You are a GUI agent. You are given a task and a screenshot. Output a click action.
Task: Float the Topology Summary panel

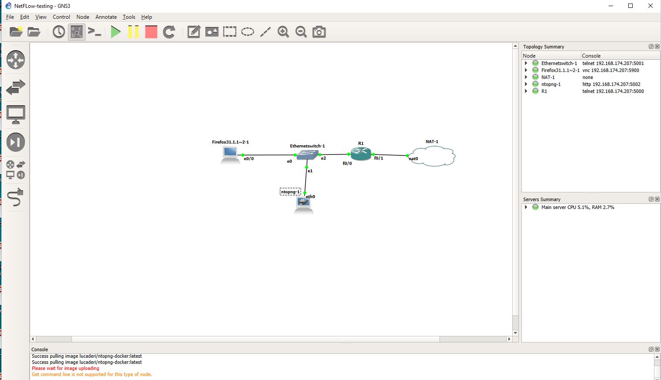[x=651, y=47]
